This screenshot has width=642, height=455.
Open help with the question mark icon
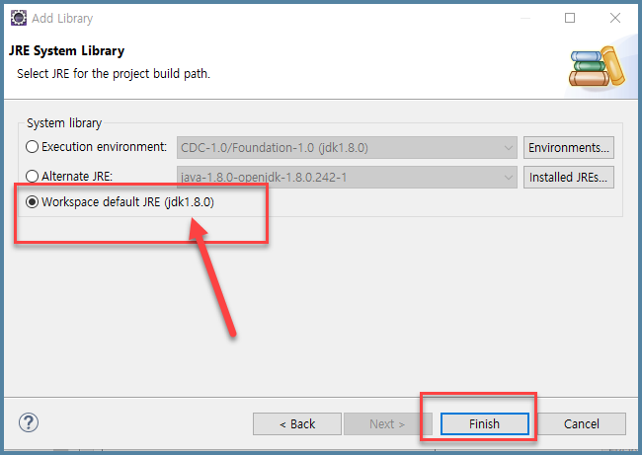[x=29, y=422]
